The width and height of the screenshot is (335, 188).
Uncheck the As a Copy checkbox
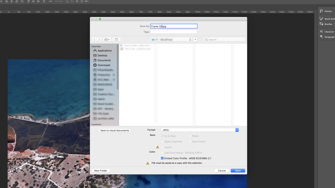162,136
